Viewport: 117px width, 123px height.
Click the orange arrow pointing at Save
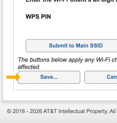coord(13,77)
